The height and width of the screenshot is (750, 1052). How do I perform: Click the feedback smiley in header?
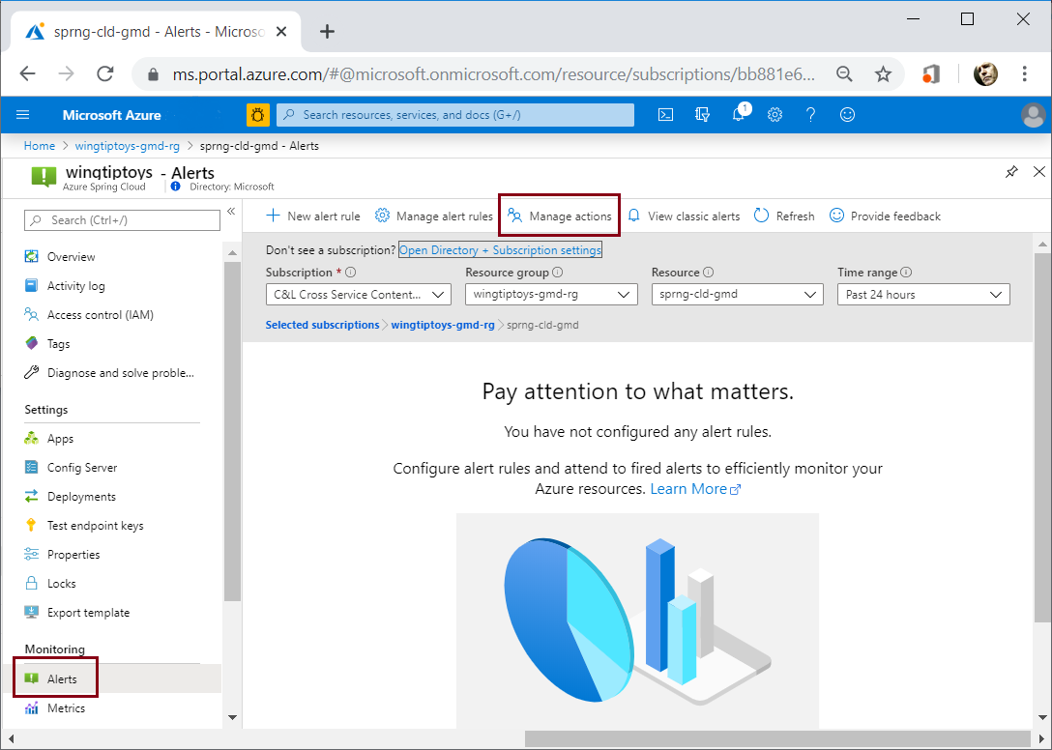(847, 115)
